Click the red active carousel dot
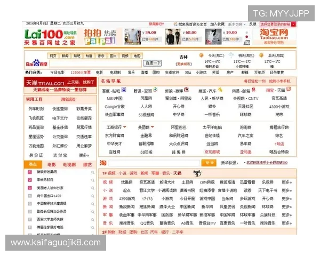 (247, 37)
